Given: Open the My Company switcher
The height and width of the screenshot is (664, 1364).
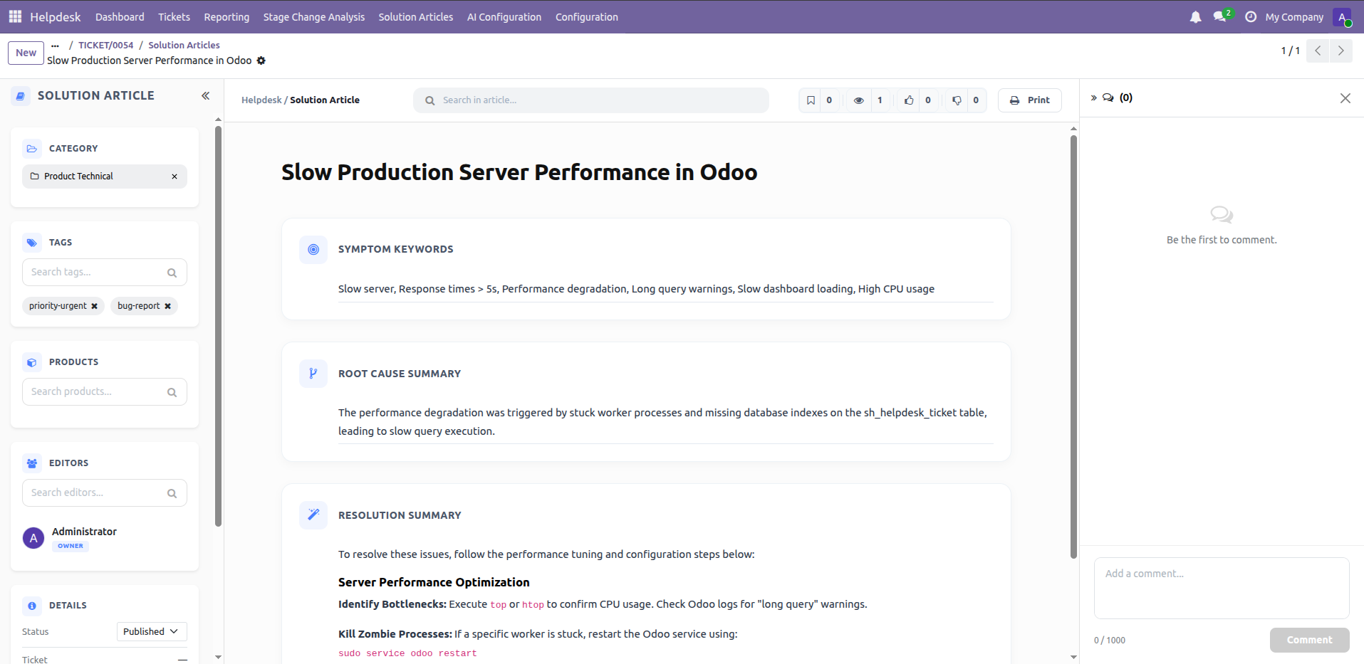Looking at the screenshot, I should pos(1294,17).
